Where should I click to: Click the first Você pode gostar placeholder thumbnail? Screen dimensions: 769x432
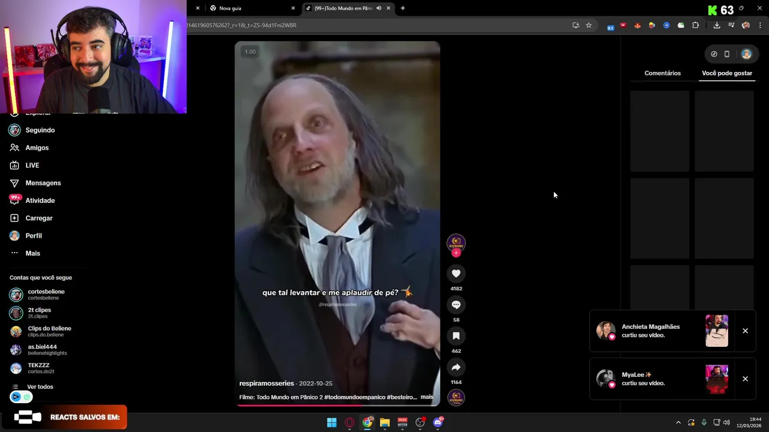tap(660, 131)
